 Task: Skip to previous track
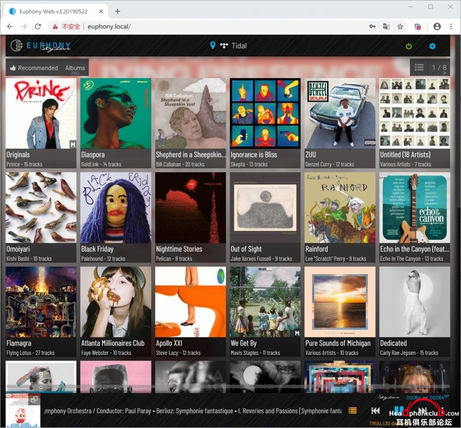point(375,410)
